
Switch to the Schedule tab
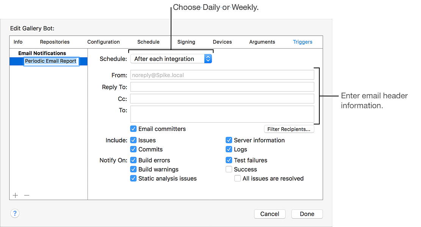coord(148,42)
